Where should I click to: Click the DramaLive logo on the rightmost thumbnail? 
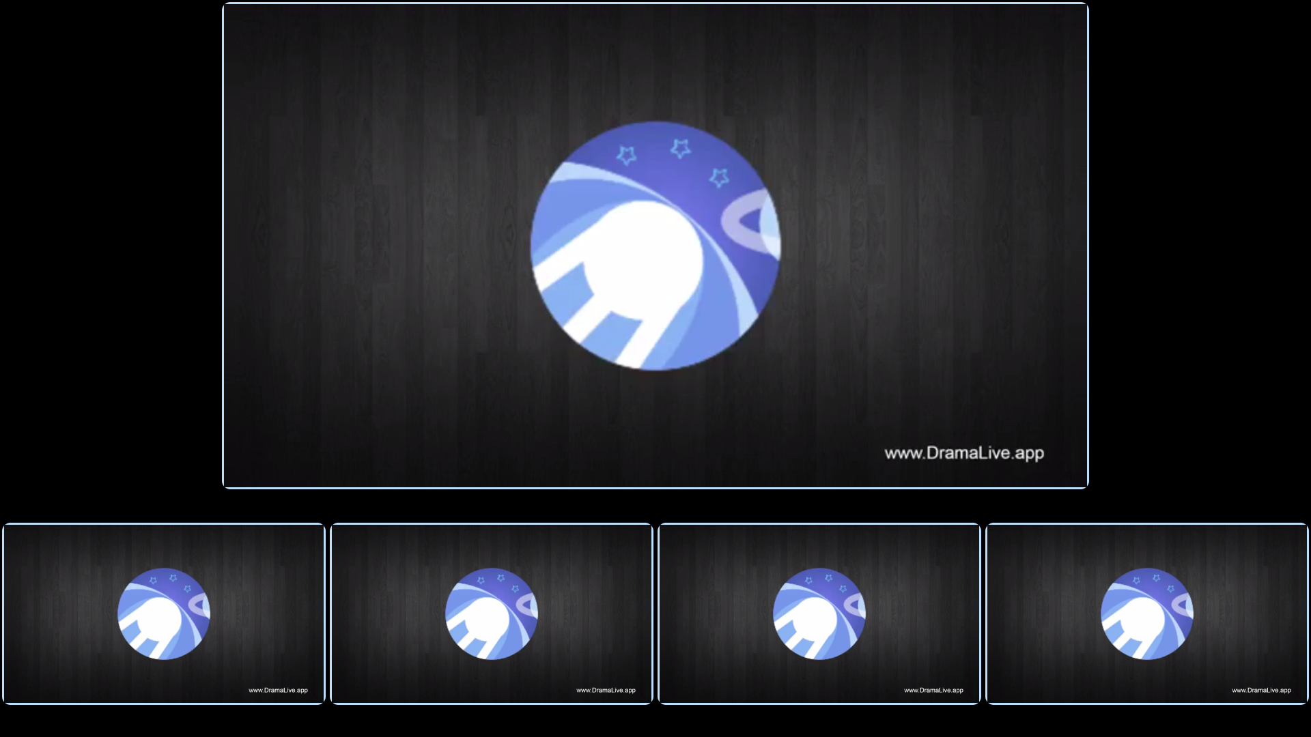click(1146, 613)
